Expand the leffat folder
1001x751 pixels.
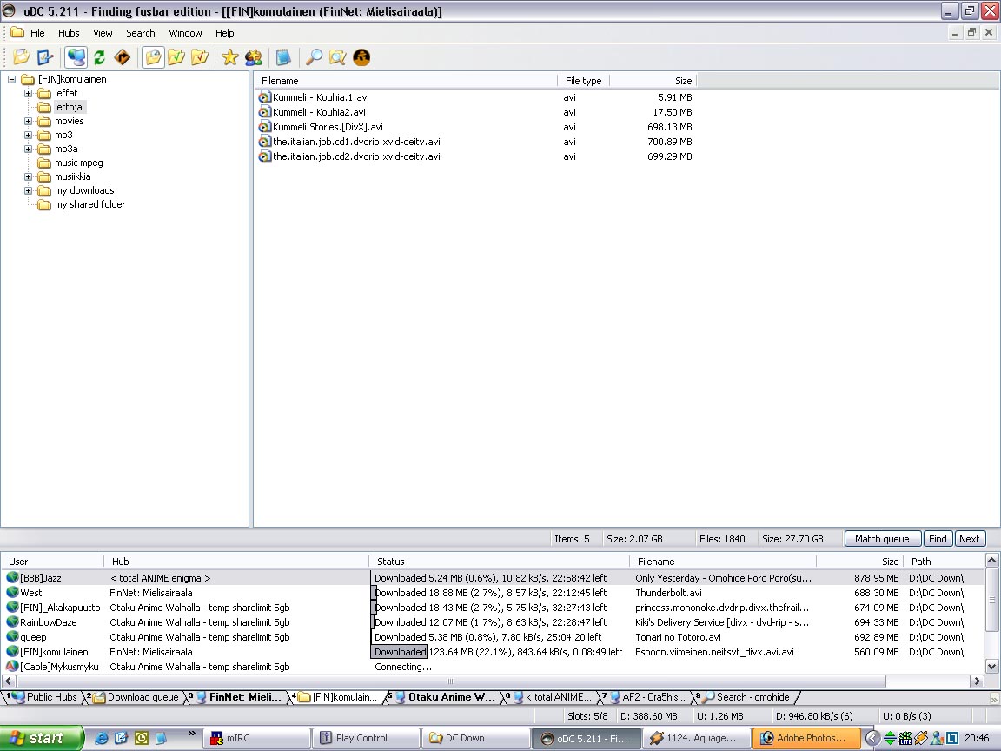[x=28, y=93]
